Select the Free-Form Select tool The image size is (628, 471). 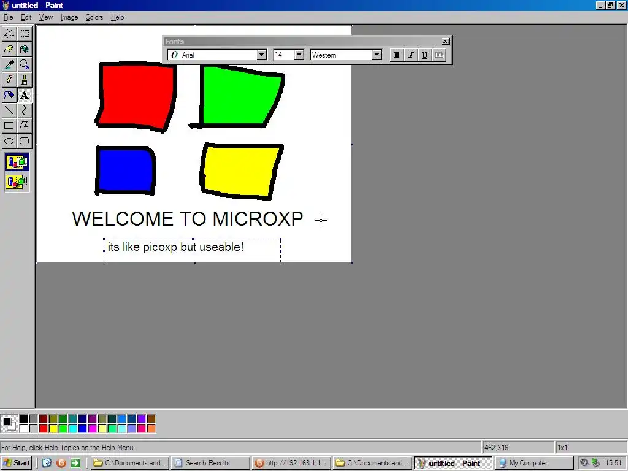coord(9,34)
